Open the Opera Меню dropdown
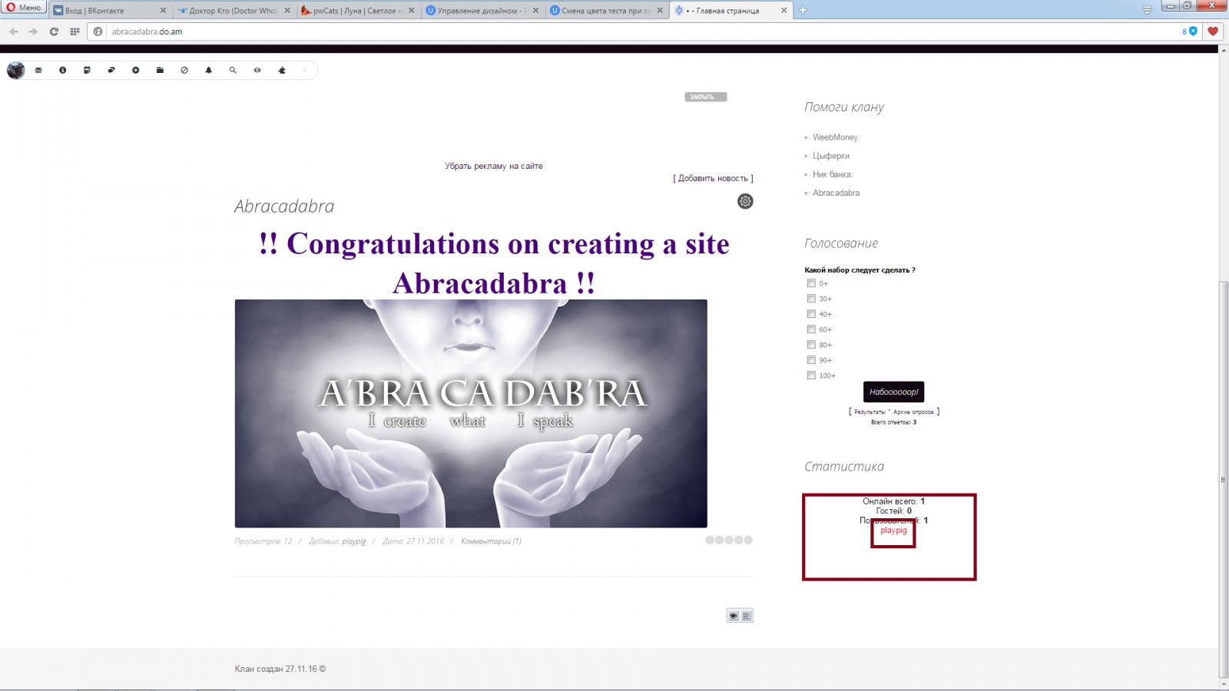This screenshot has width=1229, height=691. point(25,8)
